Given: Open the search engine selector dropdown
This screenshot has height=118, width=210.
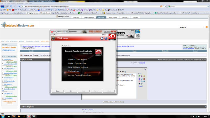Looking at the screenshot, I should point(169,6).
